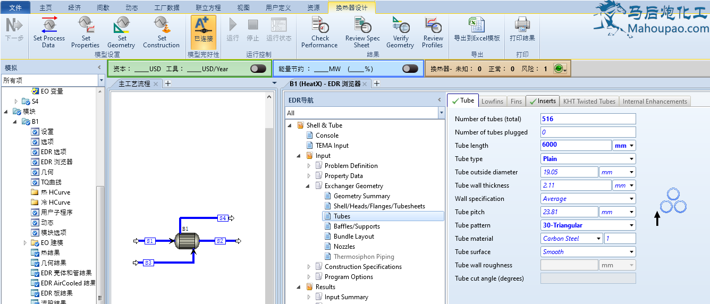Open Set Geometry tool
The image size is (710, 304).
pyautogui.click(x=122, y=32)
